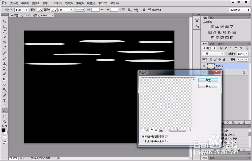
Task: Select the Blur tool
Action: tap(5, 84)
